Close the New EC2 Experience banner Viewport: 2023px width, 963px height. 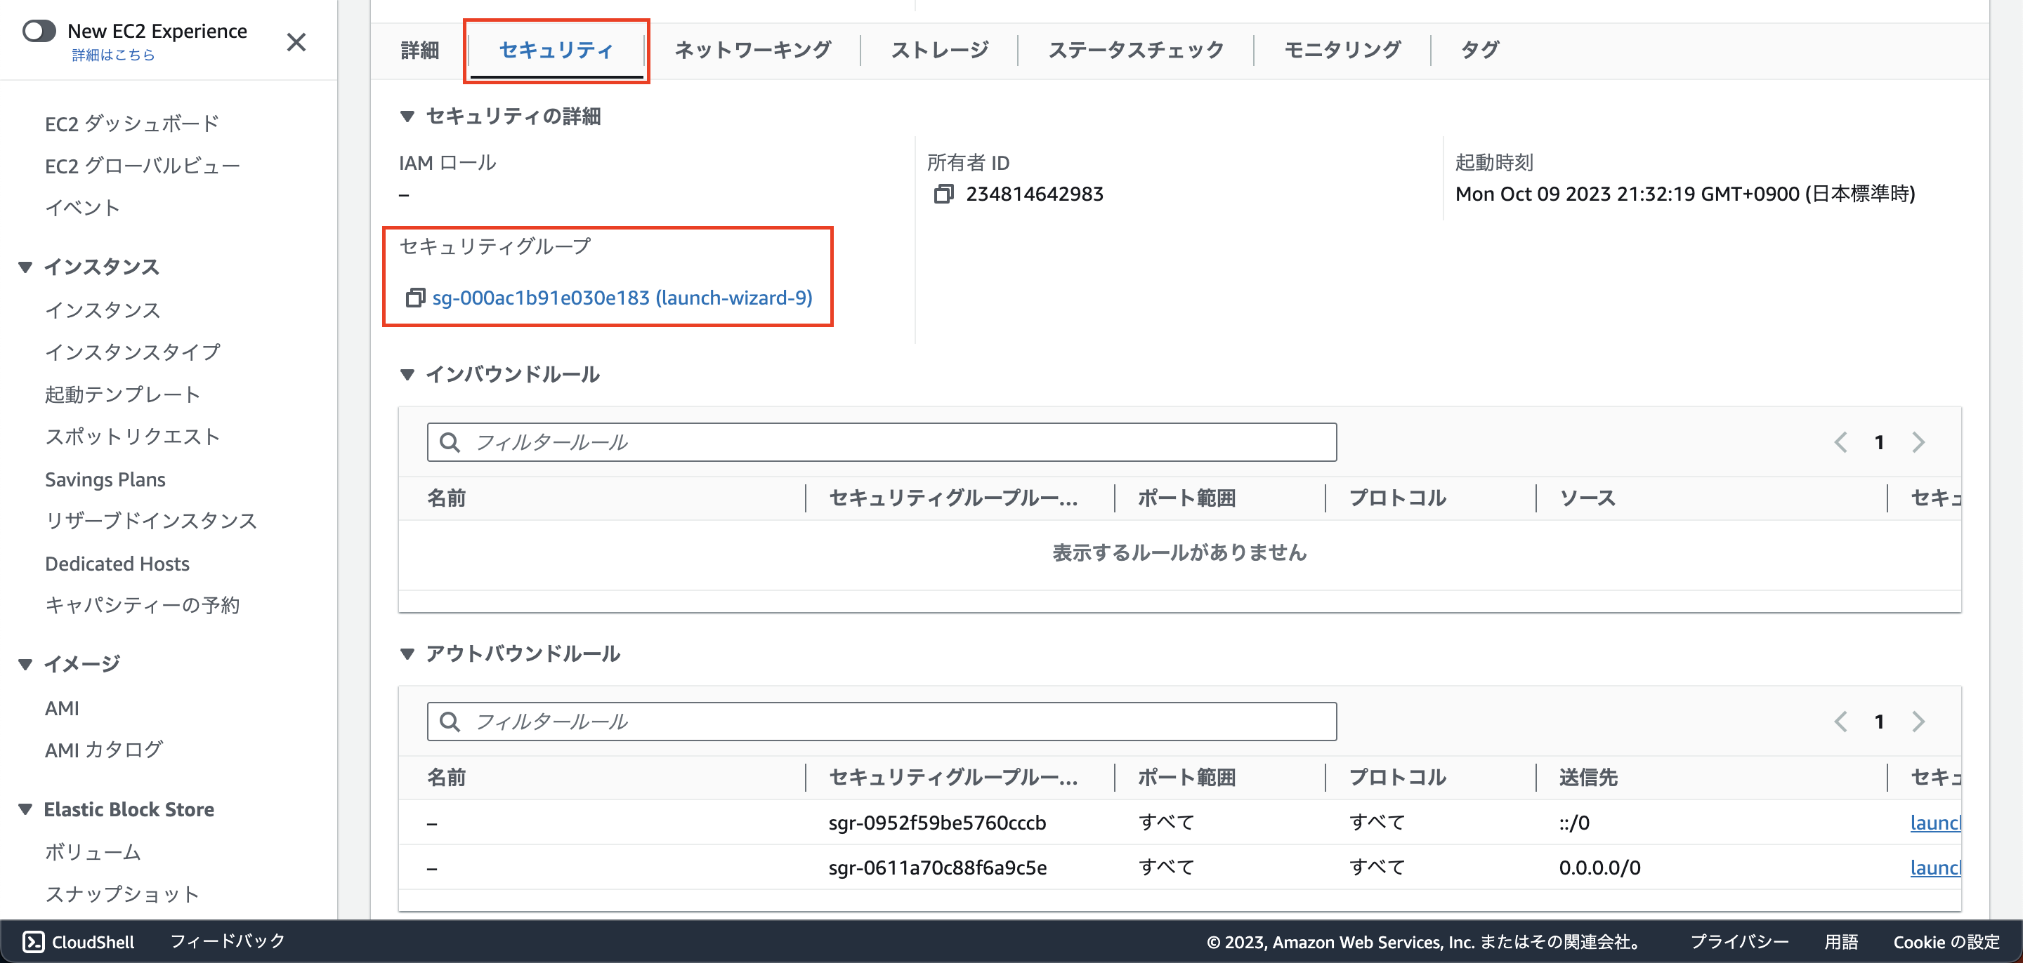pyautogui.click(x=296, y=42)
